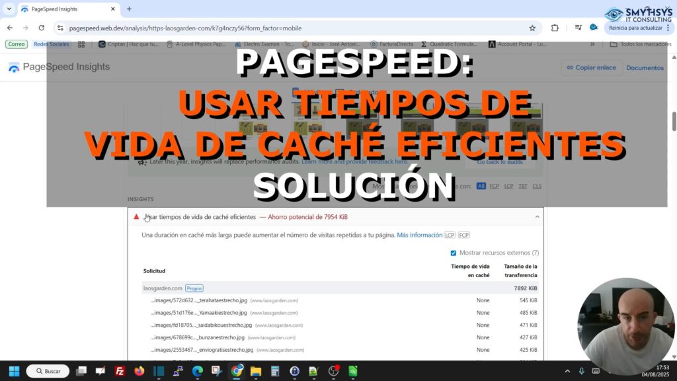Untick Mostrar recursos externos checkbox
Viewport: 677px width, 381px height.
click(x=454, y=253)
